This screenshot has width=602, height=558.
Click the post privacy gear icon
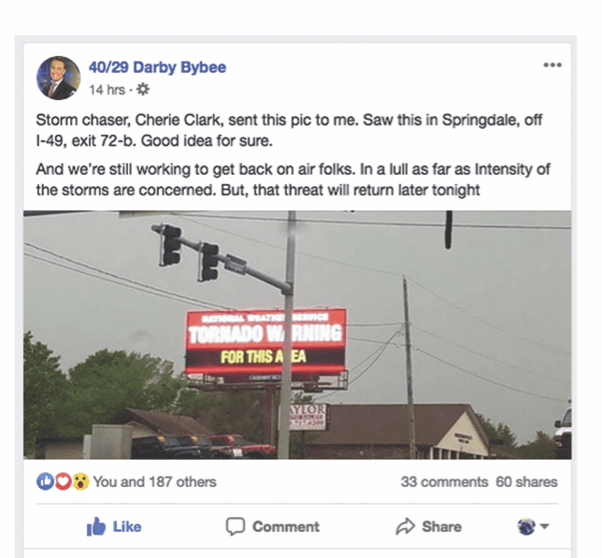(143, 90)
